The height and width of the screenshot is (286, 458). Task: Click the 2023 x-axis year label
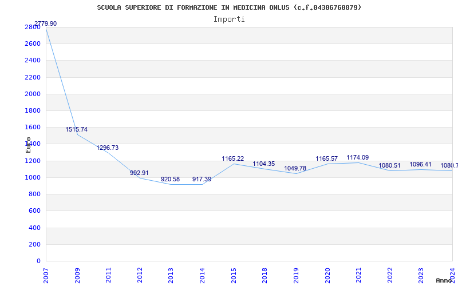[421, 276]
